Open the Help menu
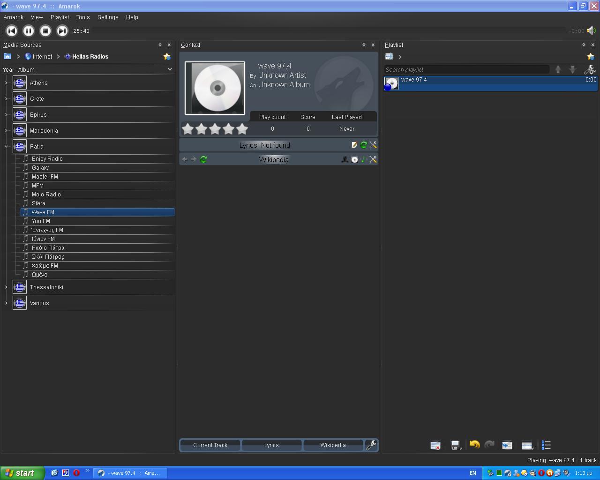Screen dimensions: 600x480 coord(132,17)
